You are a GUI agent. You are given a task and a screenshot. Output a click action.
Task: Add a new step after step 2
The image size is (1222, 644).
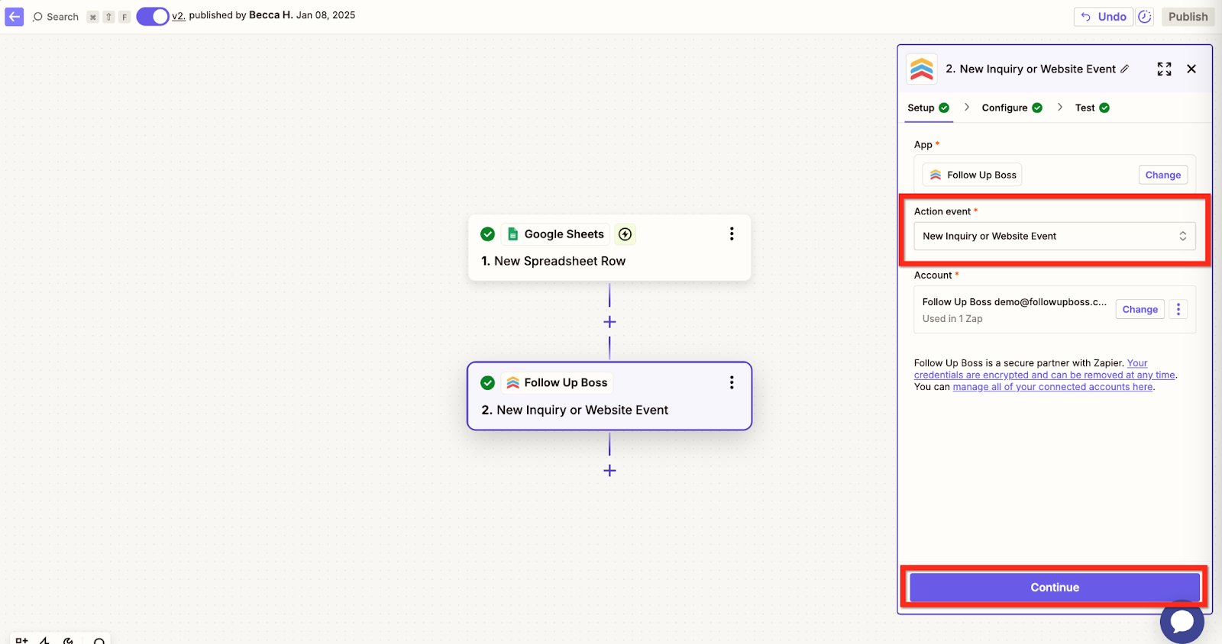point(609,471)
